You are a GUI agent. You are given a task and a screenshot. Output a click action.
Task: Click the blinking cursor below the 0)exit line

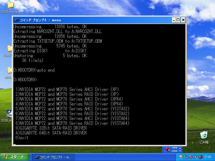[x=15, y=144]
